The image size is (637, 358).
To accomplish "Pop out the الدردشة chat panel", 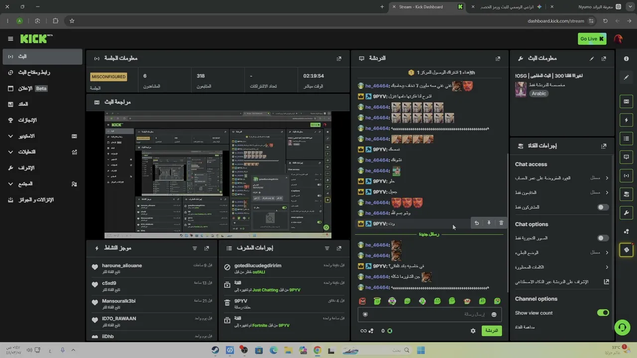I will coord(498,59).
